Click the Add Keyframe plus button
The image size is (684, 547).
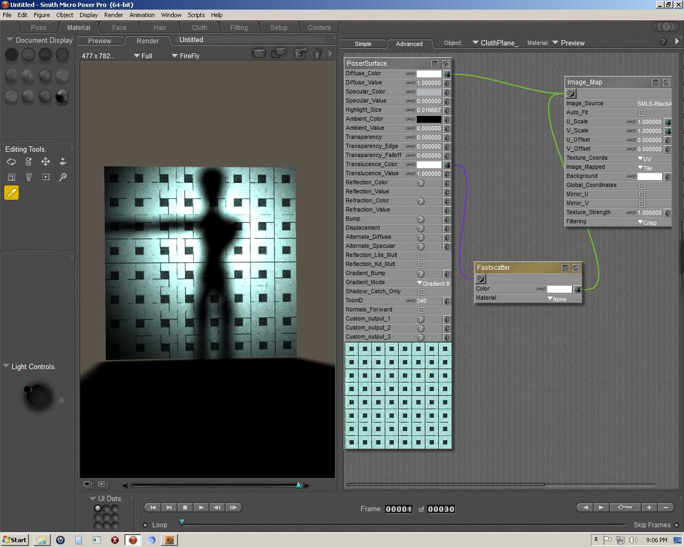point(649,507)
